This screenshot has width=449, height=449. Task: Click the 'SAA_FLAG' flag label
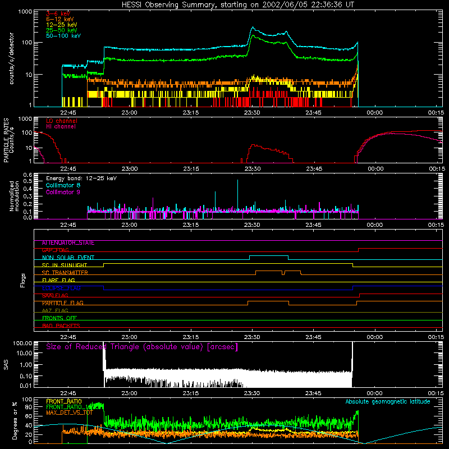click(x=55, y=296)
